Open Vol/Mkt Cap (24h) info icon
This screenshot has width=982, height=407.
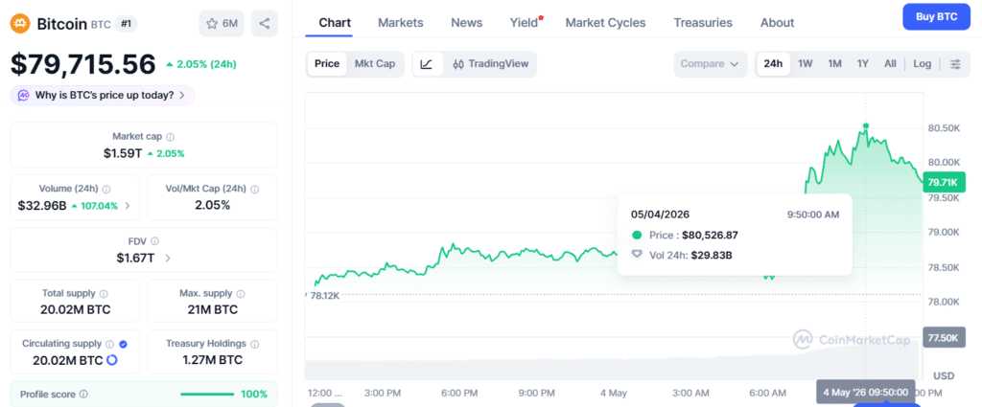tap(254, 189)
